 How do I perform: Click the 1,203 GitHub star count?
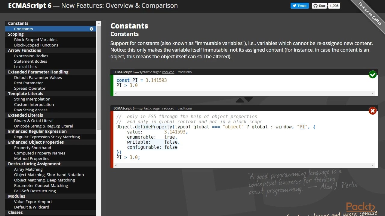(x=334, y=5)
